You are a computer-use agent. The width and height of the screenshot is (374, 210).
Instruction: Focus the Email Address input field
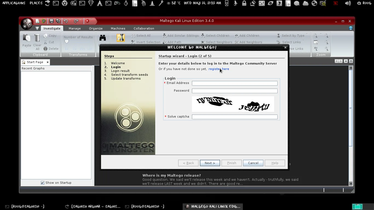point(235,83)
